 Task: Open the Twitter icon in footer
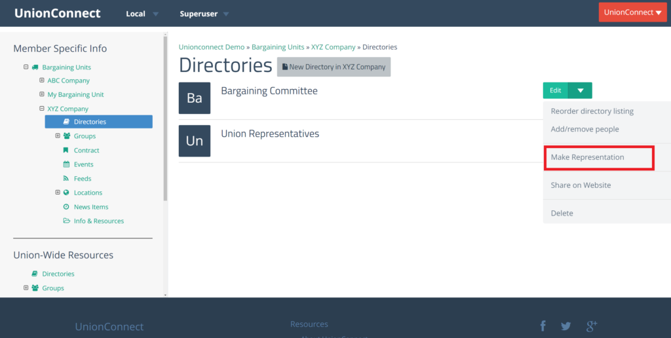point(566,326)
